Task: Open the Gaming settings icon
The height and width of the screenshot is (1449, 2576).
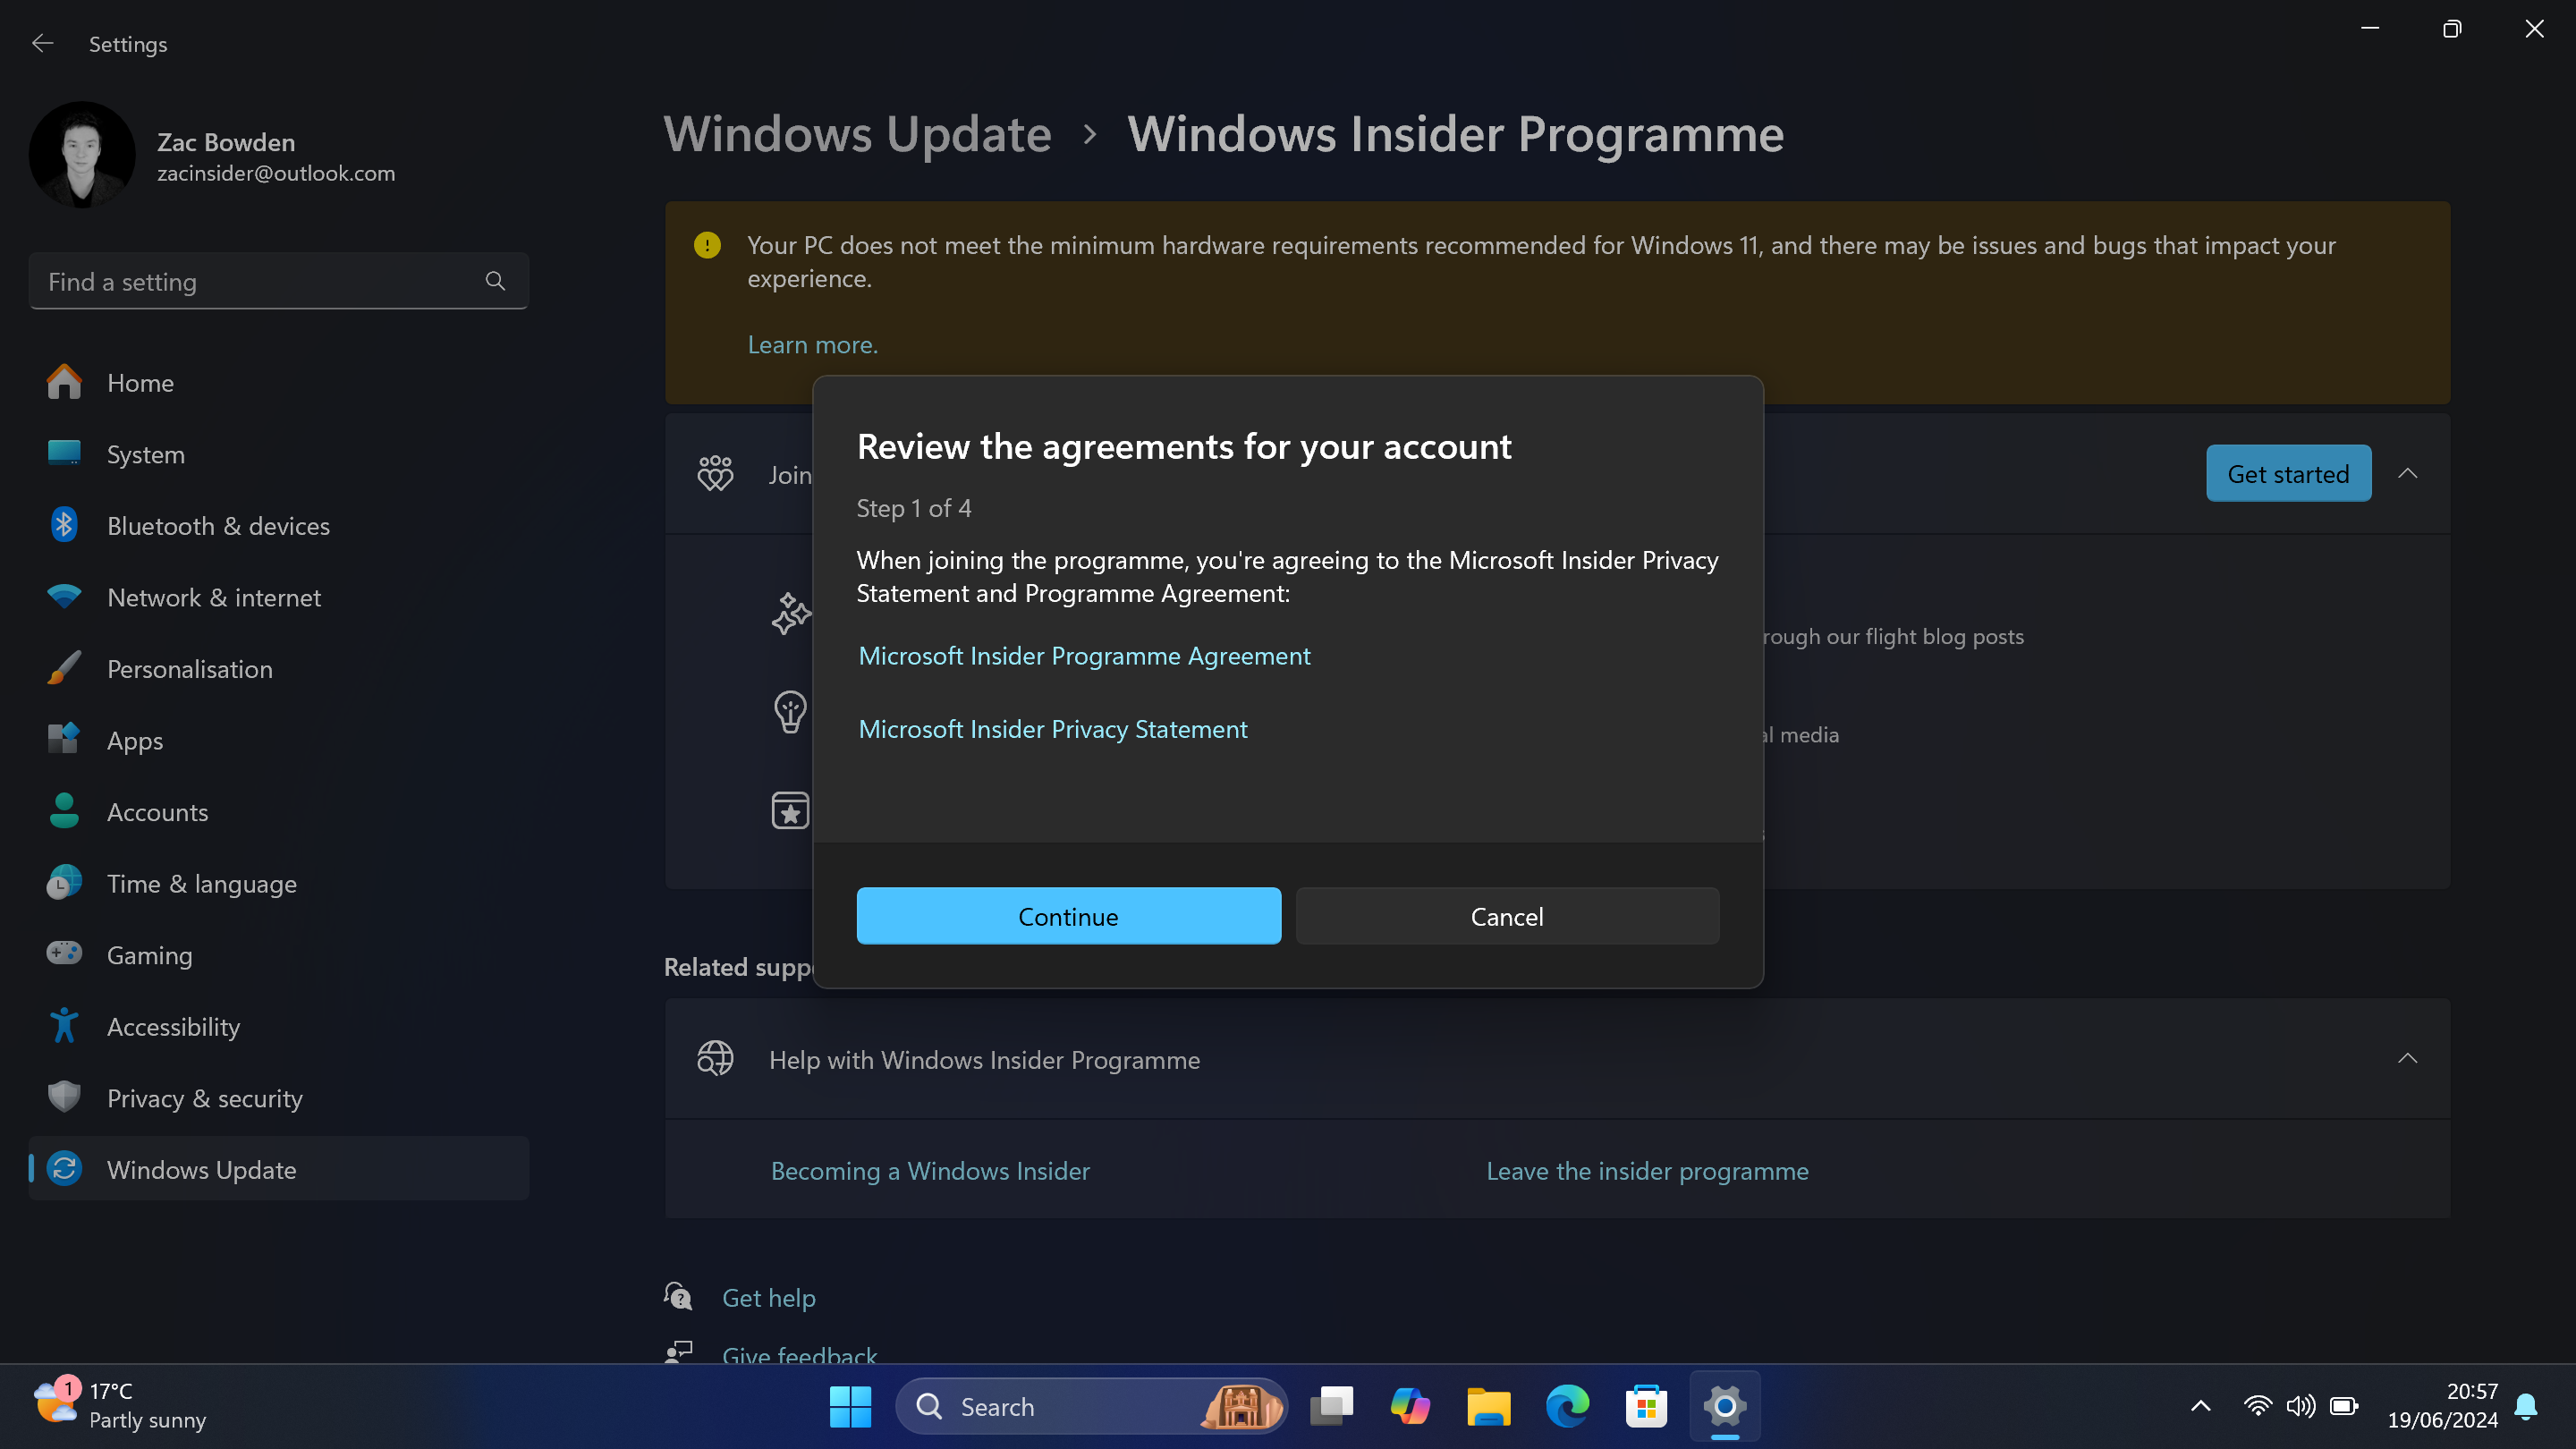Action: point(60,953)
